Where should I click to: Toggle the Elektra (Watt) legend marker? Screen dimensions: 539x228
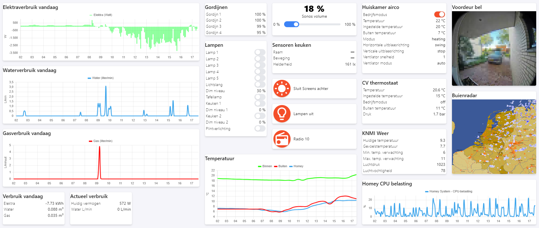[91, 15]
